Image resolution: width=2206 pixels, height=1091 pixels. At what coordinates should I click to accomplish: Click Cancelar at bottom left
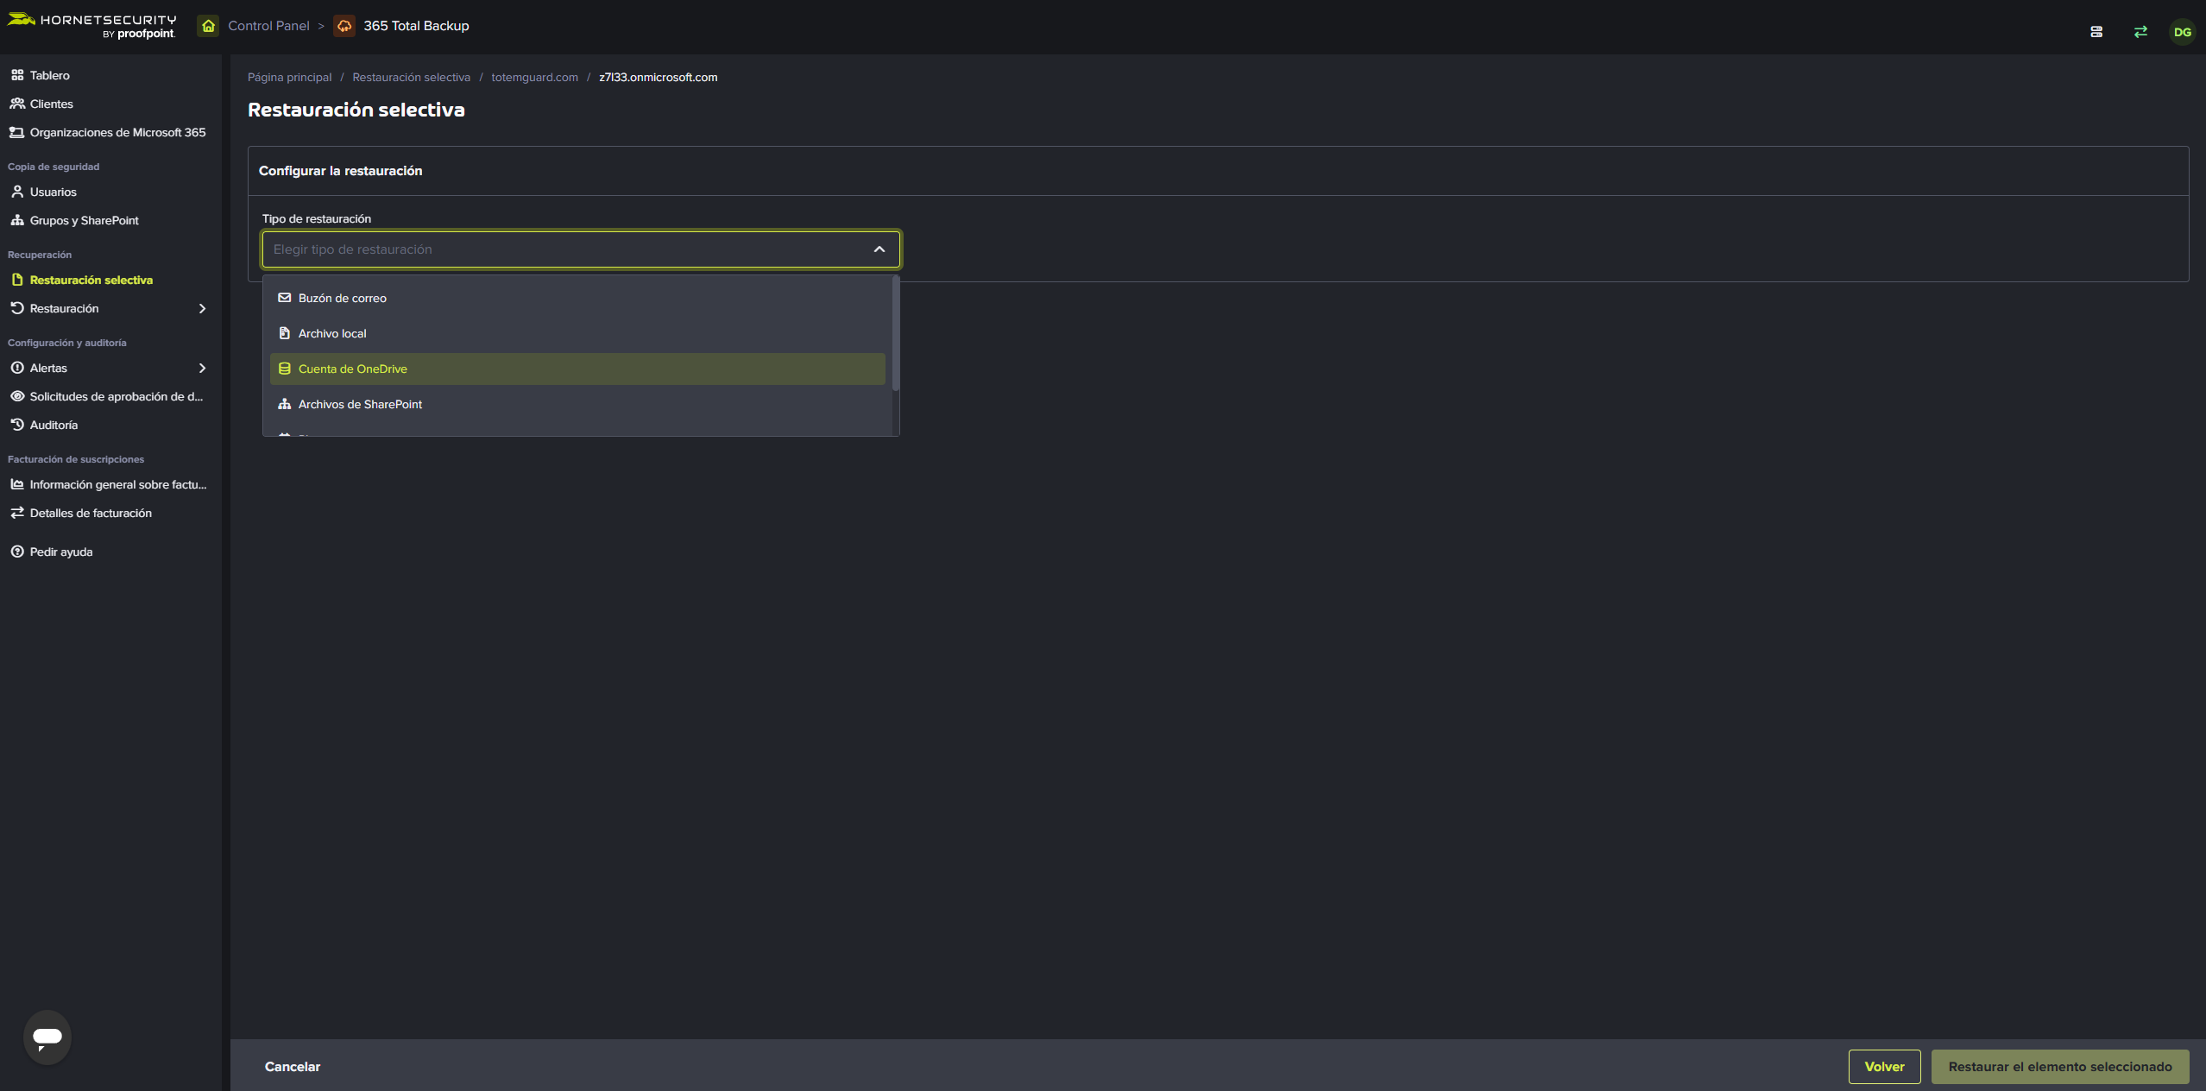click(292, 1066)
